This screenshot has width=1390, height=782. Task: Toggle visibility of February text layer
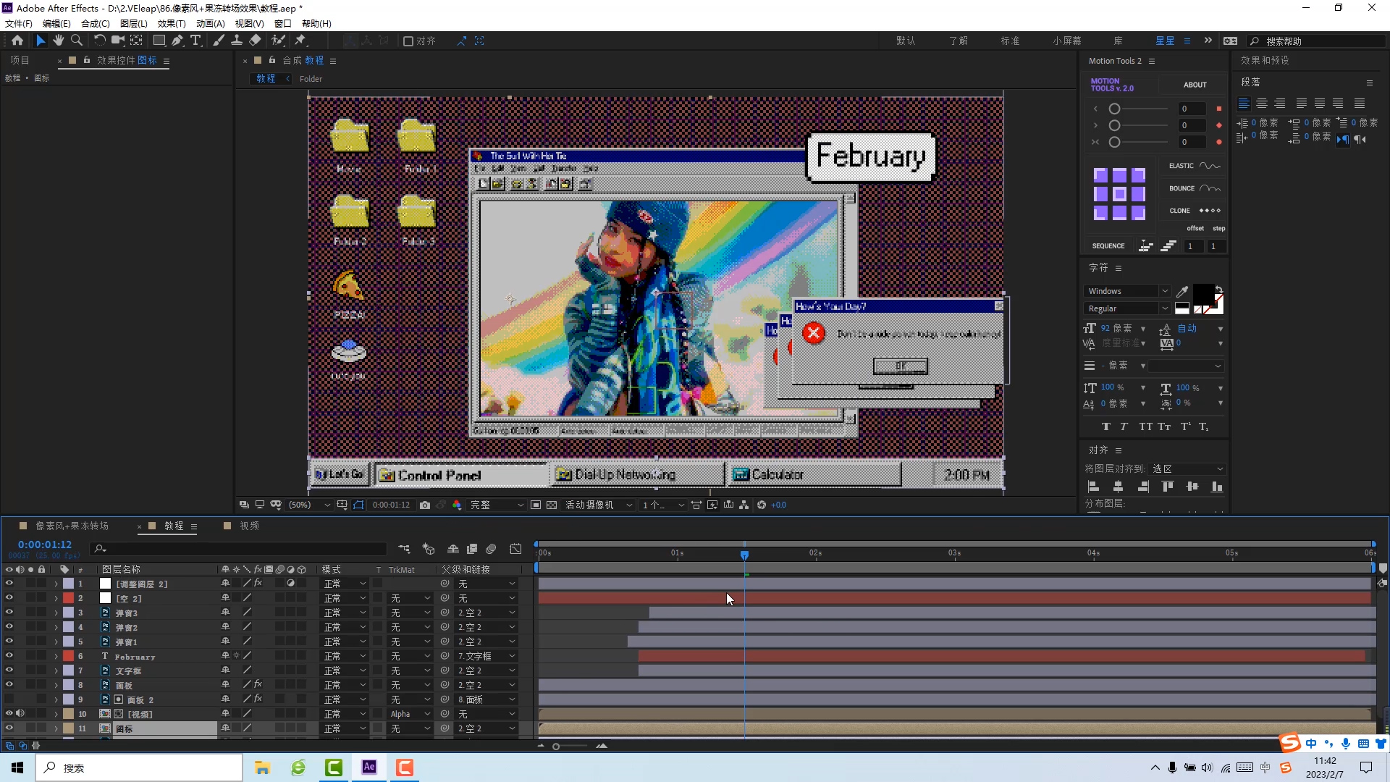9,656
